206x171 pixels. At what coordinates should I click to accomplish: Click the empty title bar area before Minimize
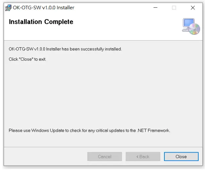111,8
